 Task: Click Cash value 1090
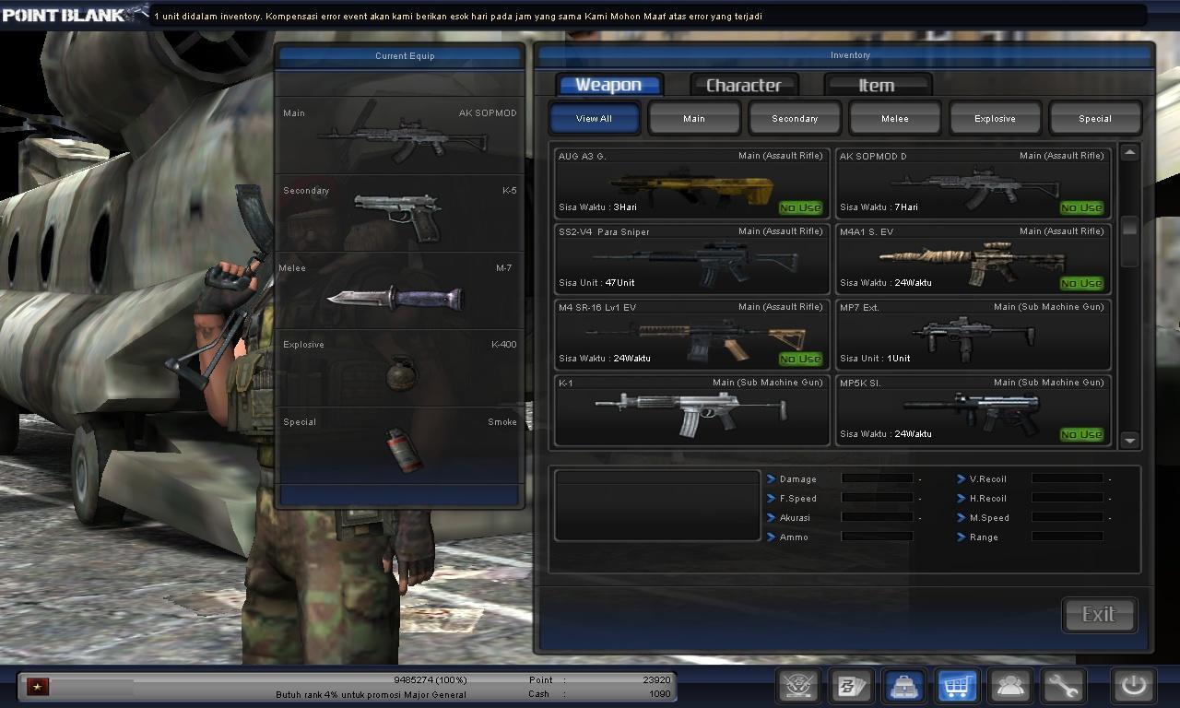pos(659,693)
